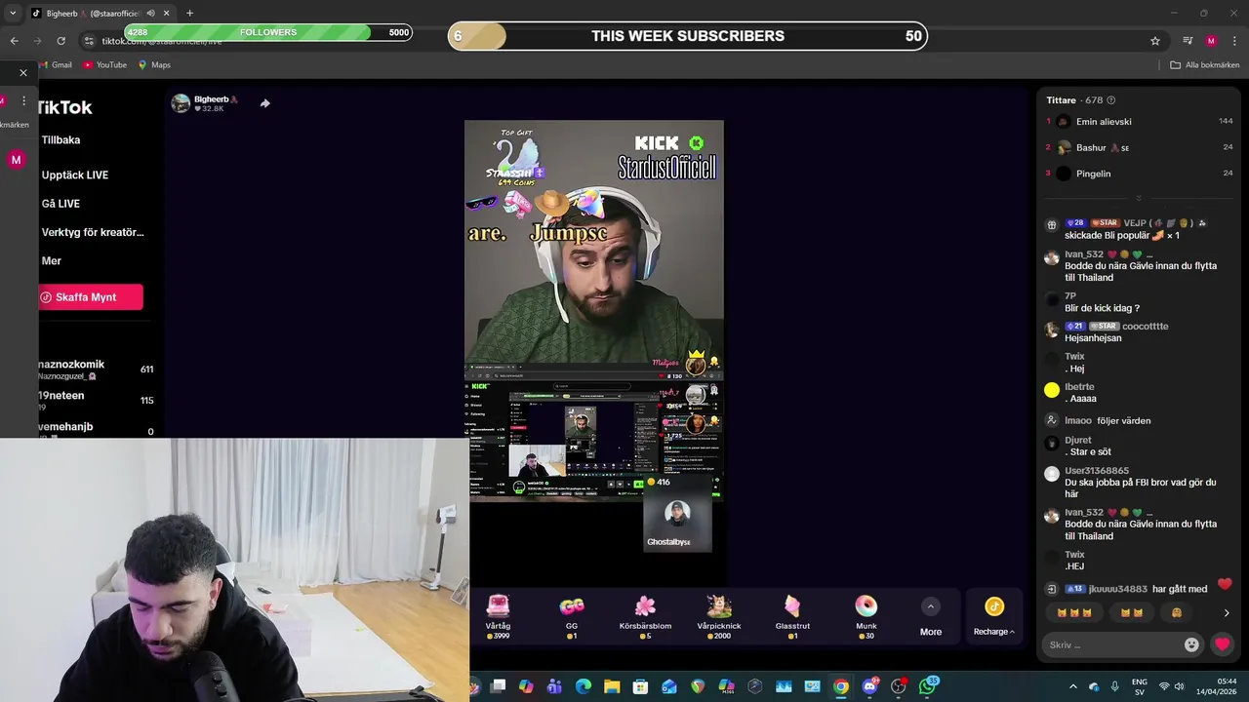This screenshot has height=702, width=1249.
Task: Open File Explorer in the taskbar
Action: point(612,686)
